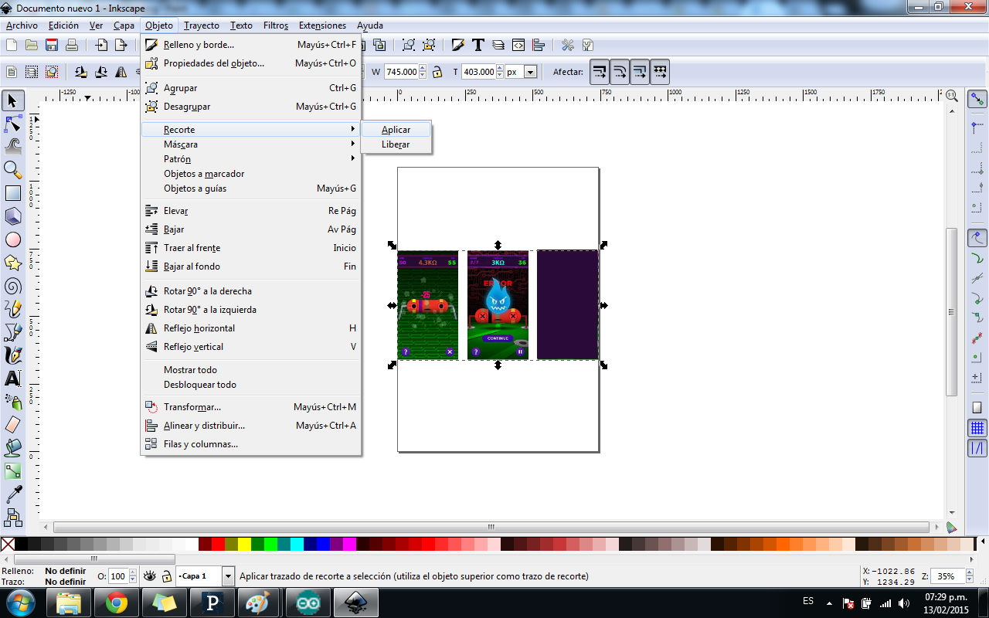
Task: Select the Gradient tool
Action: tap(13, 470)
